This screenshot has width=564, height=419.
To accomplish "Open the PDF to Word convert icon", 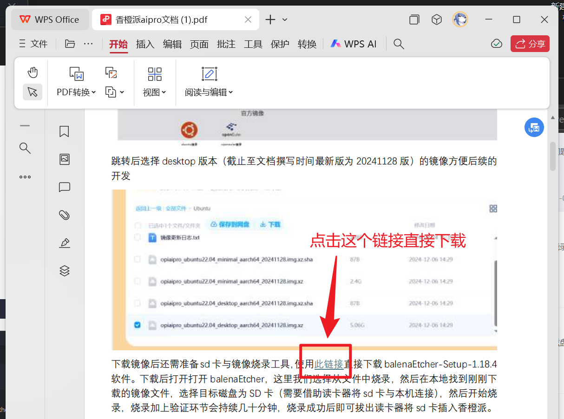I will click(x=76, y=73).
